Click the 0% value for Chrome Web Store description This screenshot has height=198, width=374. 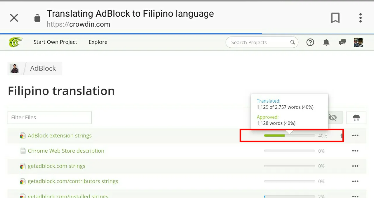[x=321, y=151]
